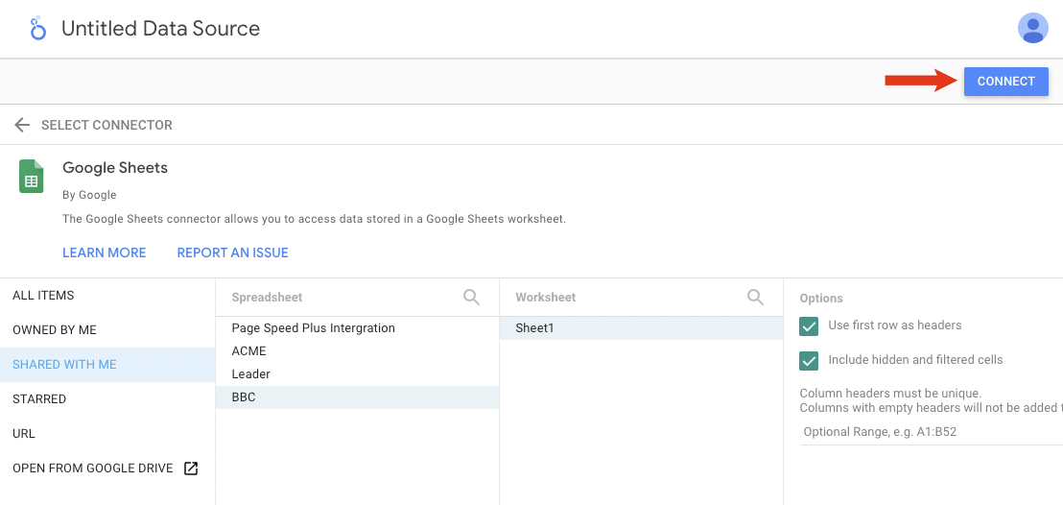Click the back arrow to Select Connector
Viewport: 1063px width, 505px height.
coord(22,125)
